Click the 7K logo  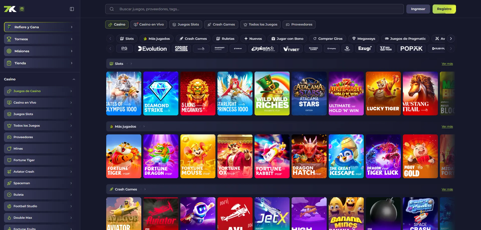10,9
